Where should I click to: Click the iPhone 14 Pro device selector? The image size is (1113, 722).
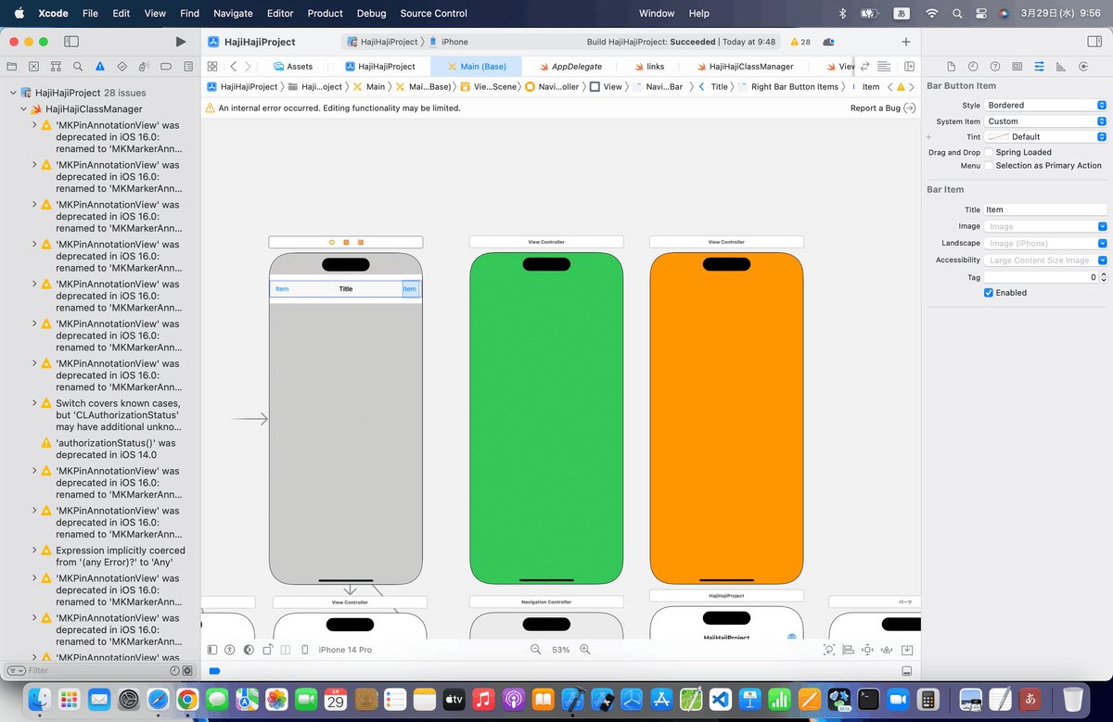345,650
